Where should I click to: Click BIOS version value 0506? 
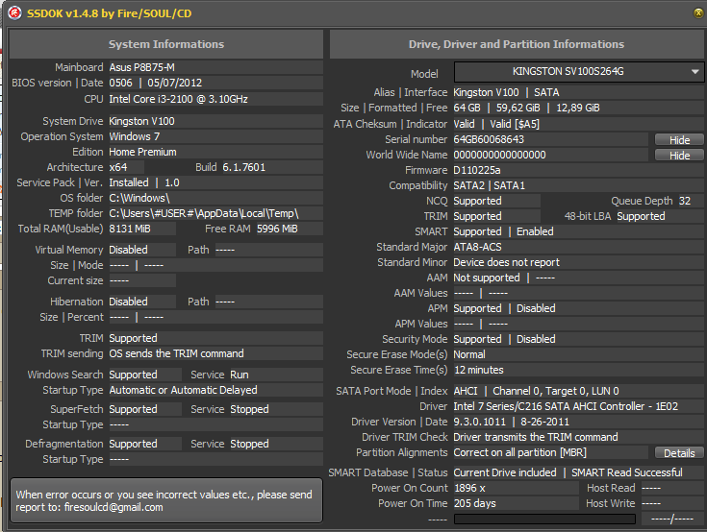[121, 83]
